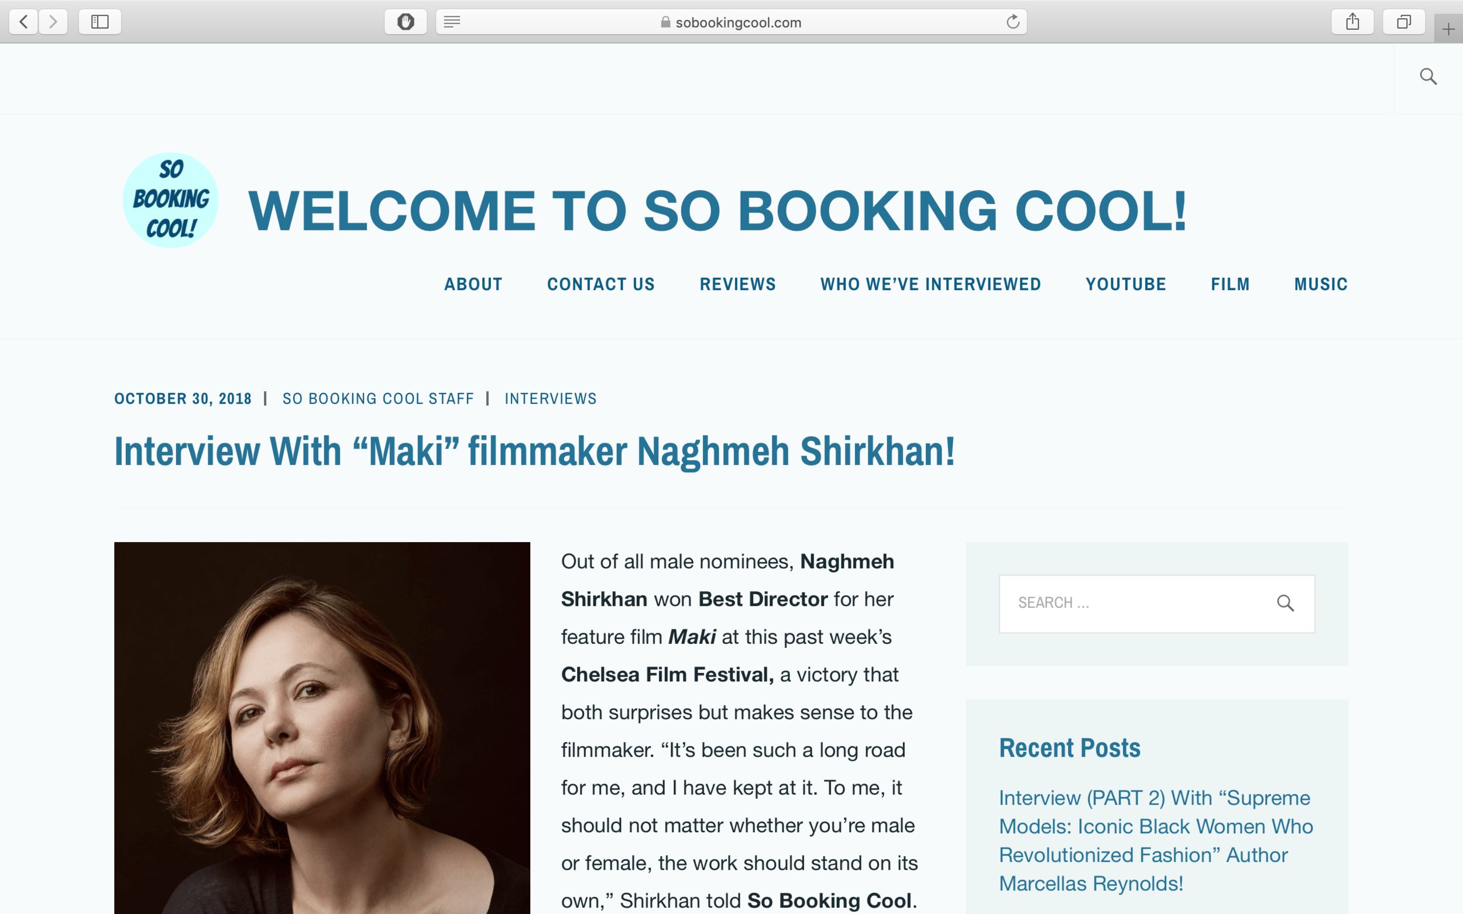Viewport: 1463px width, 914px height.
Task: Open the privacy shield extension icon
Action: point(406,22)
